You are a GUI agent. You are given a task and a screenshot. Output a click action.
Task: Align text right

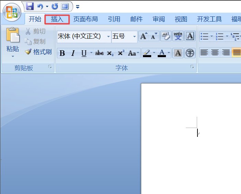[x=226, y=52]
